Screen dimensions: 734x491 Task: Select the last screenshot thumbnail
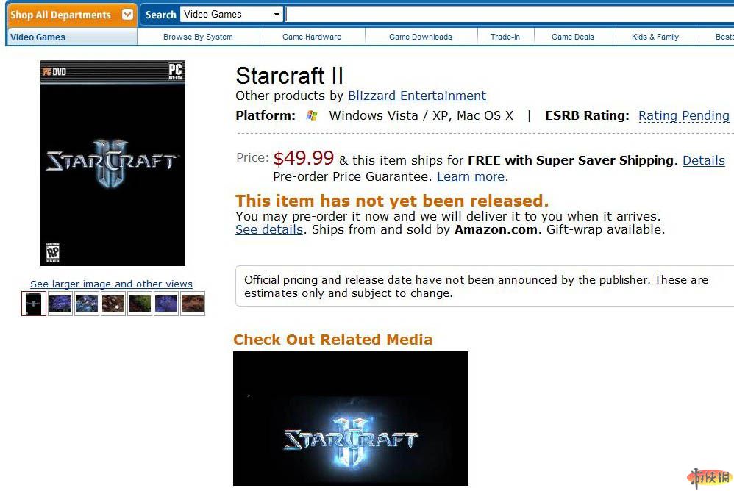click(x=193, y=304)
